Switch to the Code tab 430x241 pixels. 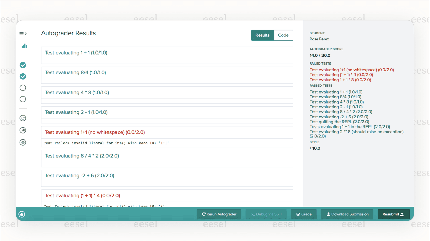click(283, 35)
